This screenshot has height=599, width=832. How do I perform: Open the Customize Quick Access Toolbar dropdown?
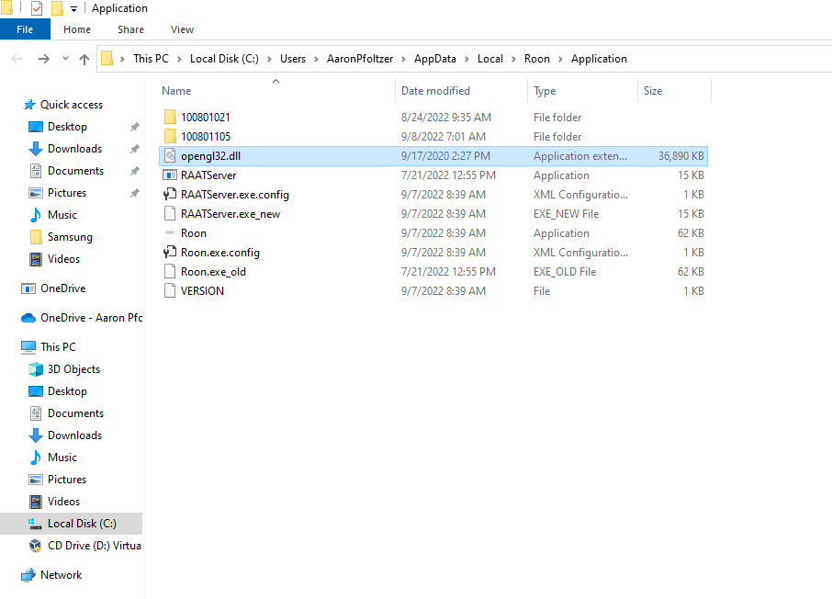(73, 9)
